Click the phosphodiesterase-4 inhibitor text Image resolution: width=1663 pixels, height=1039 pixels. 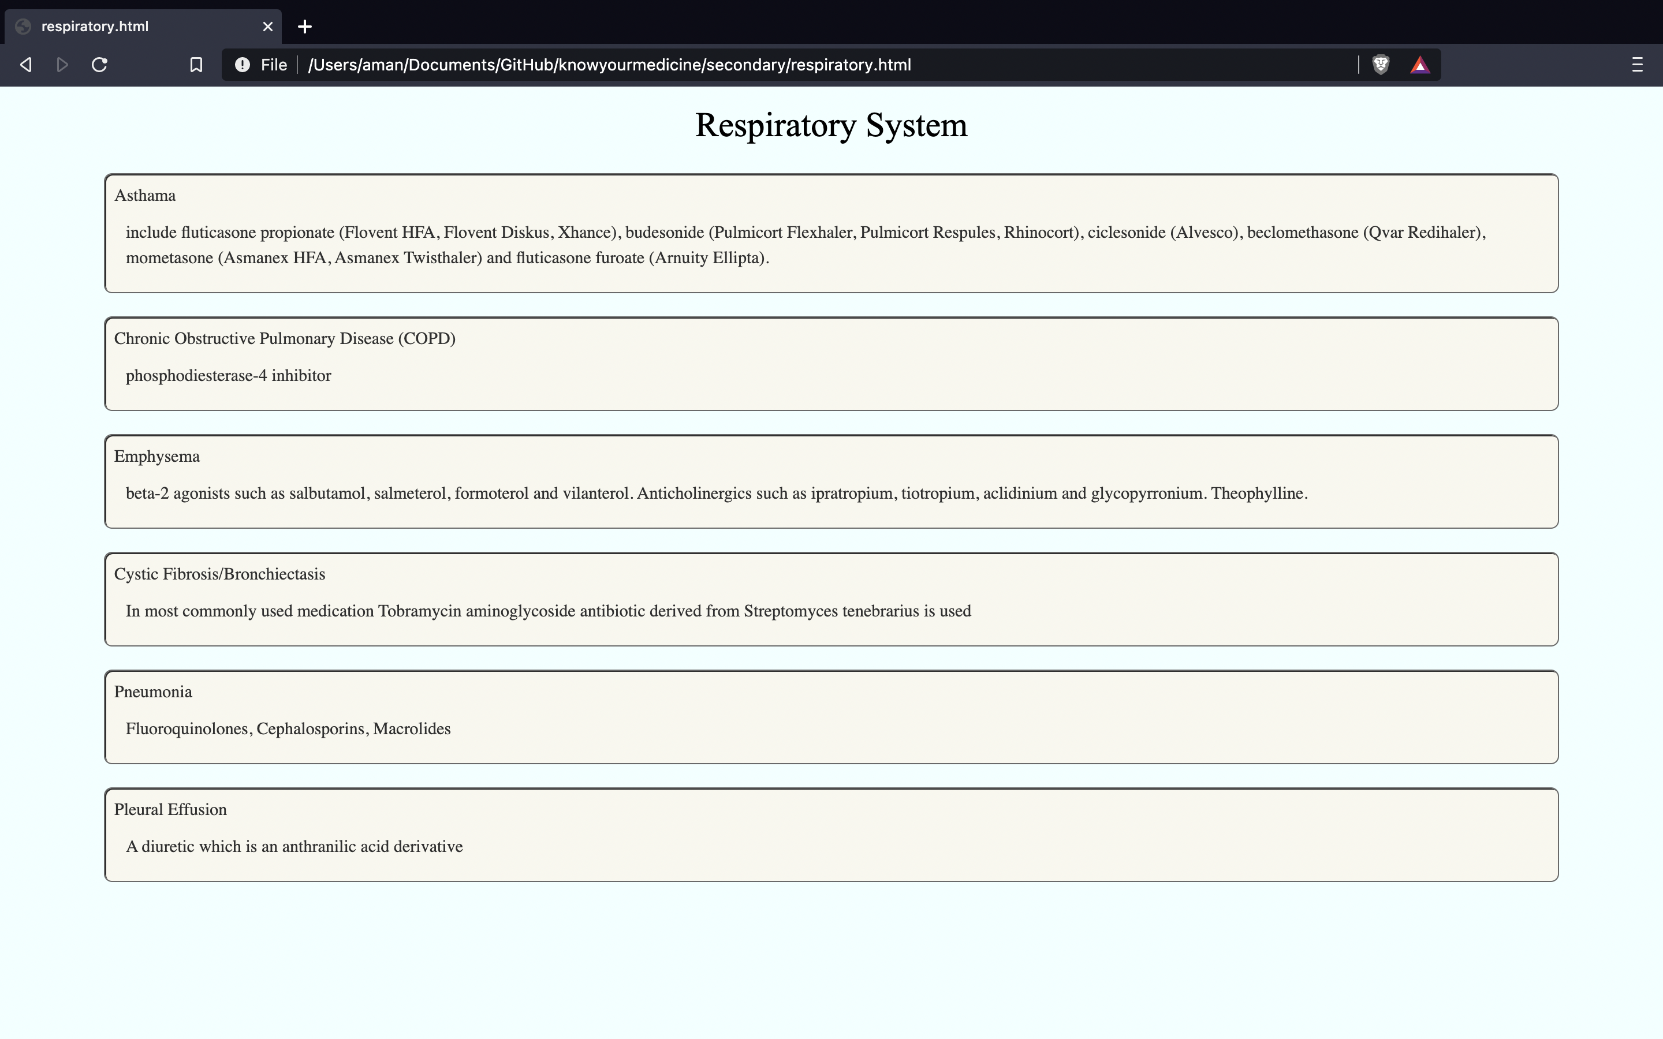pyautogui.click(x=228, y=376)
